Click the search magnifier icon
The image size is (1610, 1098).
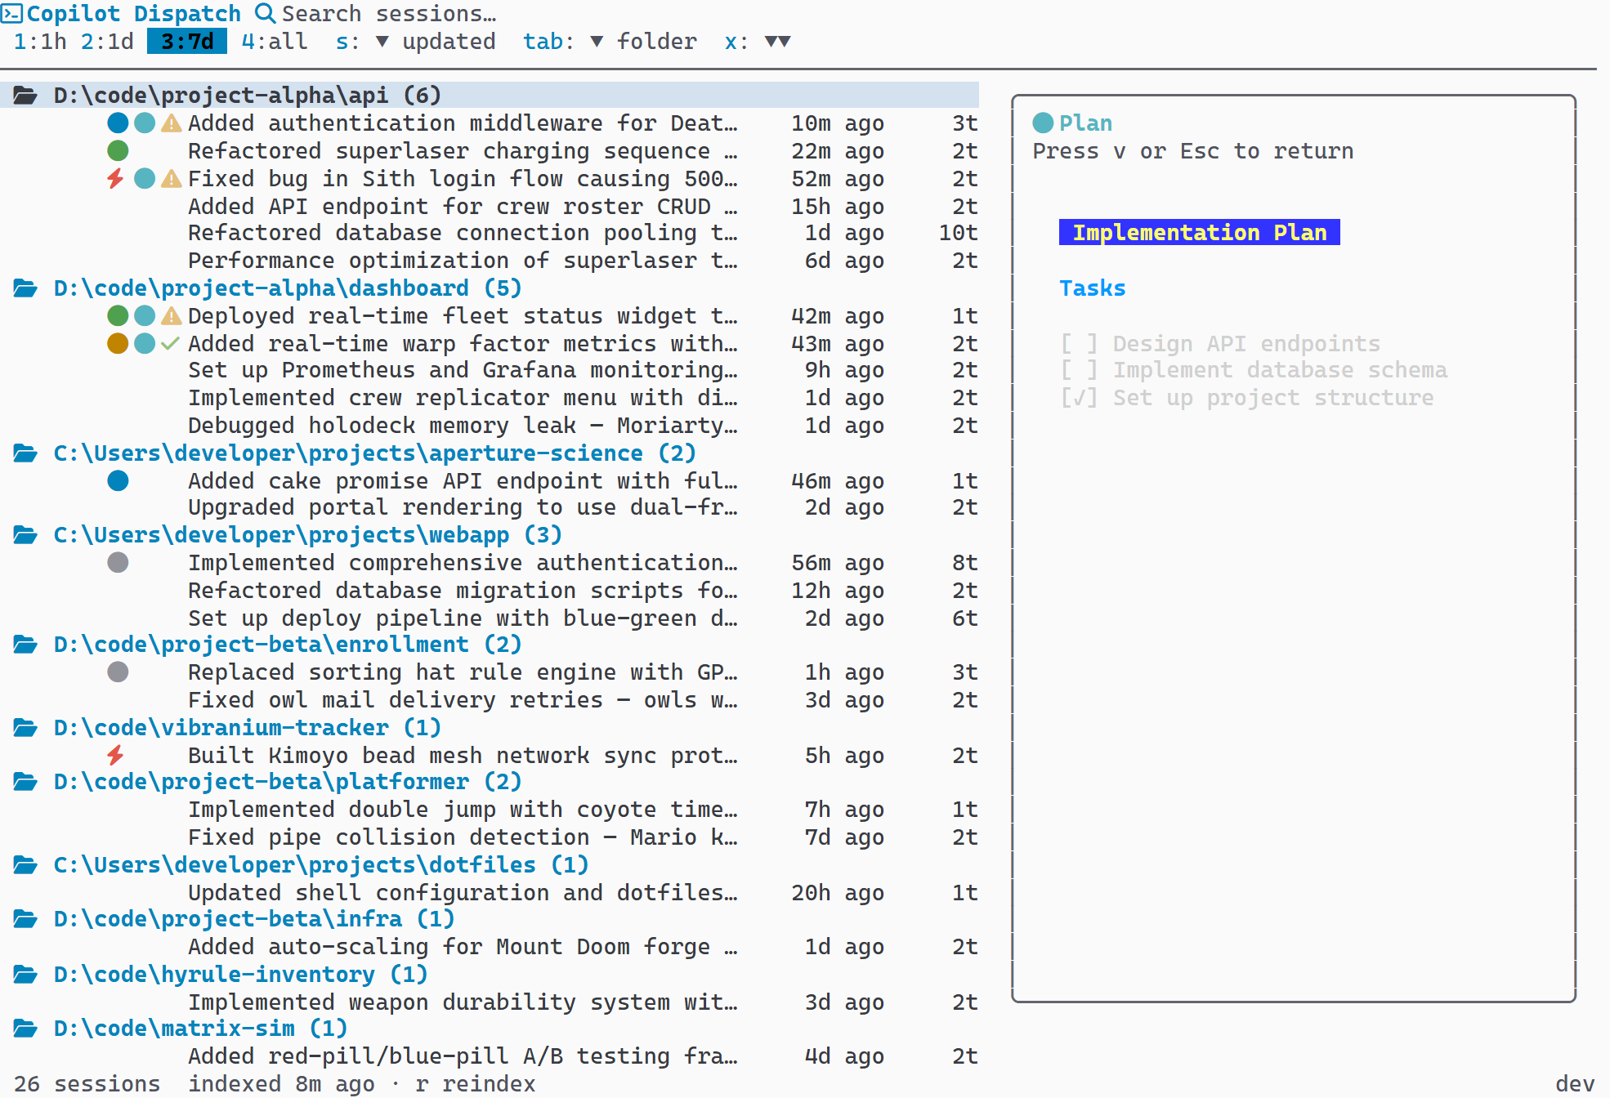(x=265, y=14)
